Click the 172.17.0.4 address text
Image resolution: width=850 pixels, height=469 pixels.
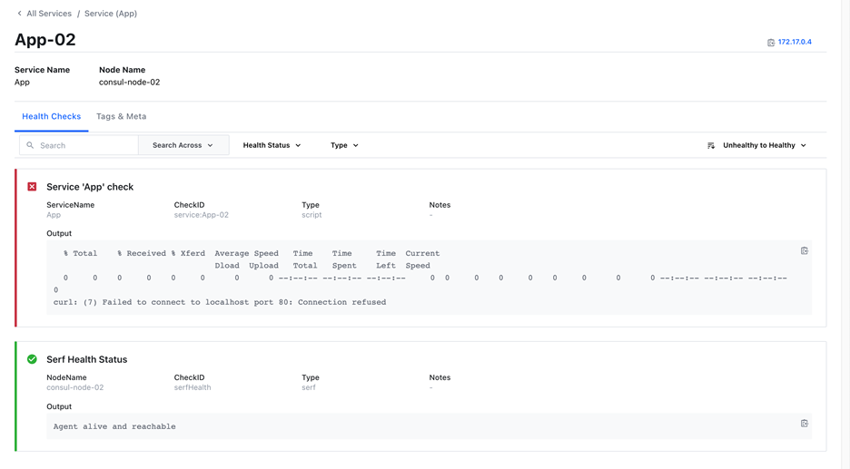[x=795, y=43]
